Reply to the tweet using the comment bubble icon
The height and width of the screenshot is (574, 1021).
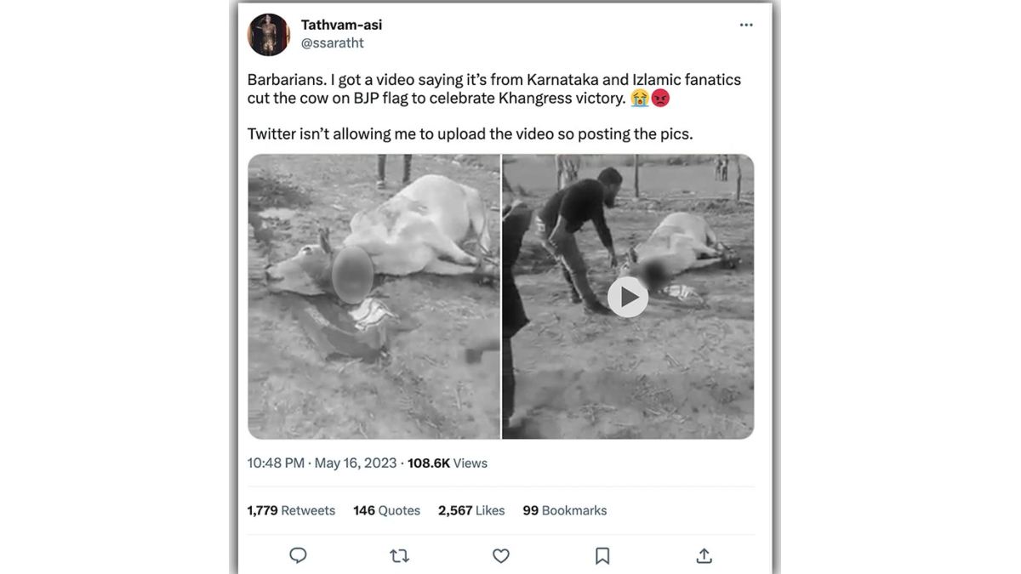pos(297,554)
